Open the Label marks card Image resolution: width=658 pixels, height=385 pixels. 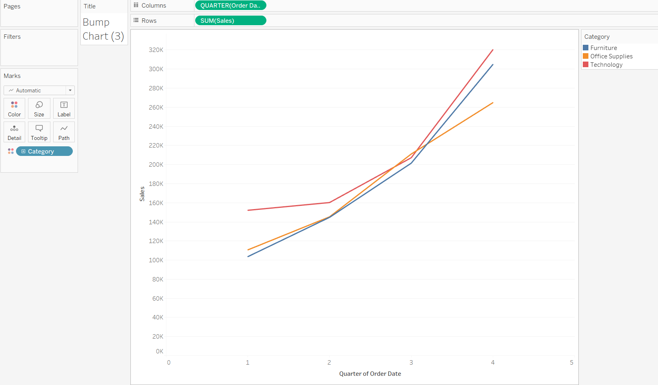pos(64,108)
